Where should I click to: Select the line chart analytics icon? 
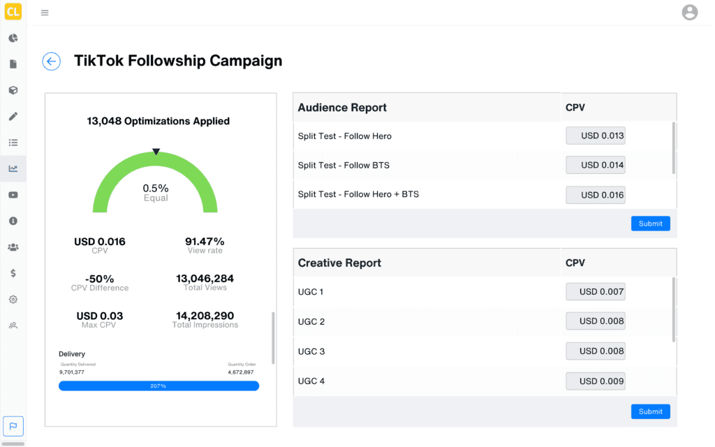[x=13, y=169]
